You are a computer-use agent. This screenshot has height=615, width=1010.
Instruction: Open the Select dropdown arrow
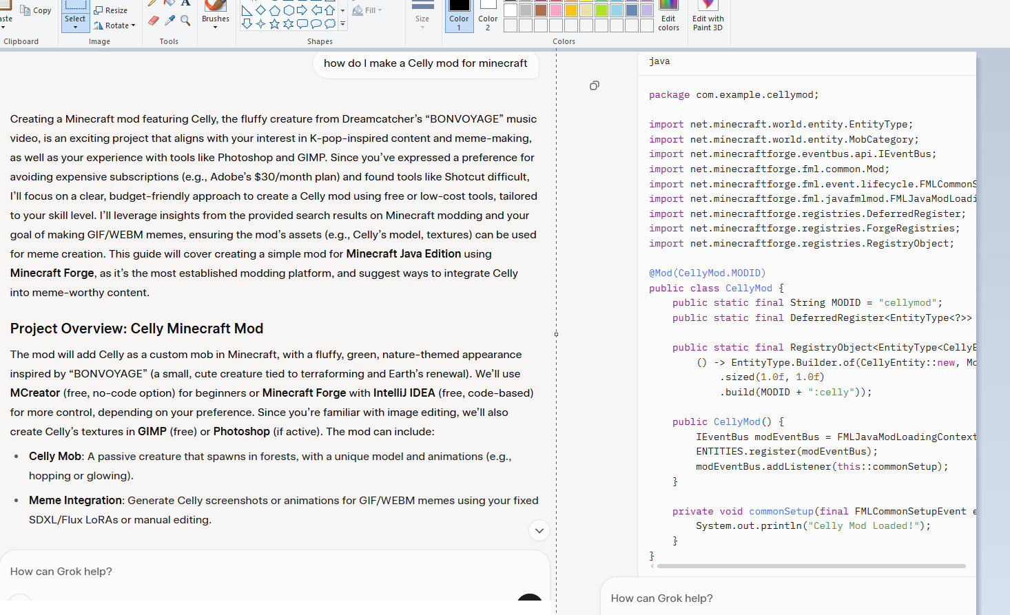(x=75, y=27)
